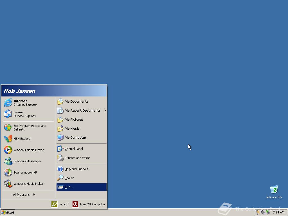The height and width of the screenshot is (216, 288).
Task: Click the Search magnifier entry
Action: click(x=82, y=178)
